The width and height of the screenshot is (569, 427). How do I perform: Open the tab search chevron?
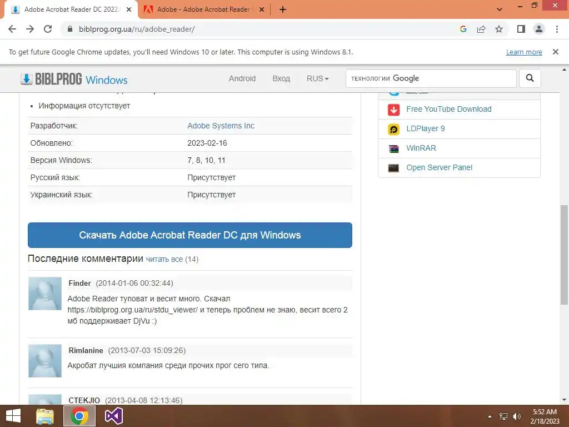point(500,9)
